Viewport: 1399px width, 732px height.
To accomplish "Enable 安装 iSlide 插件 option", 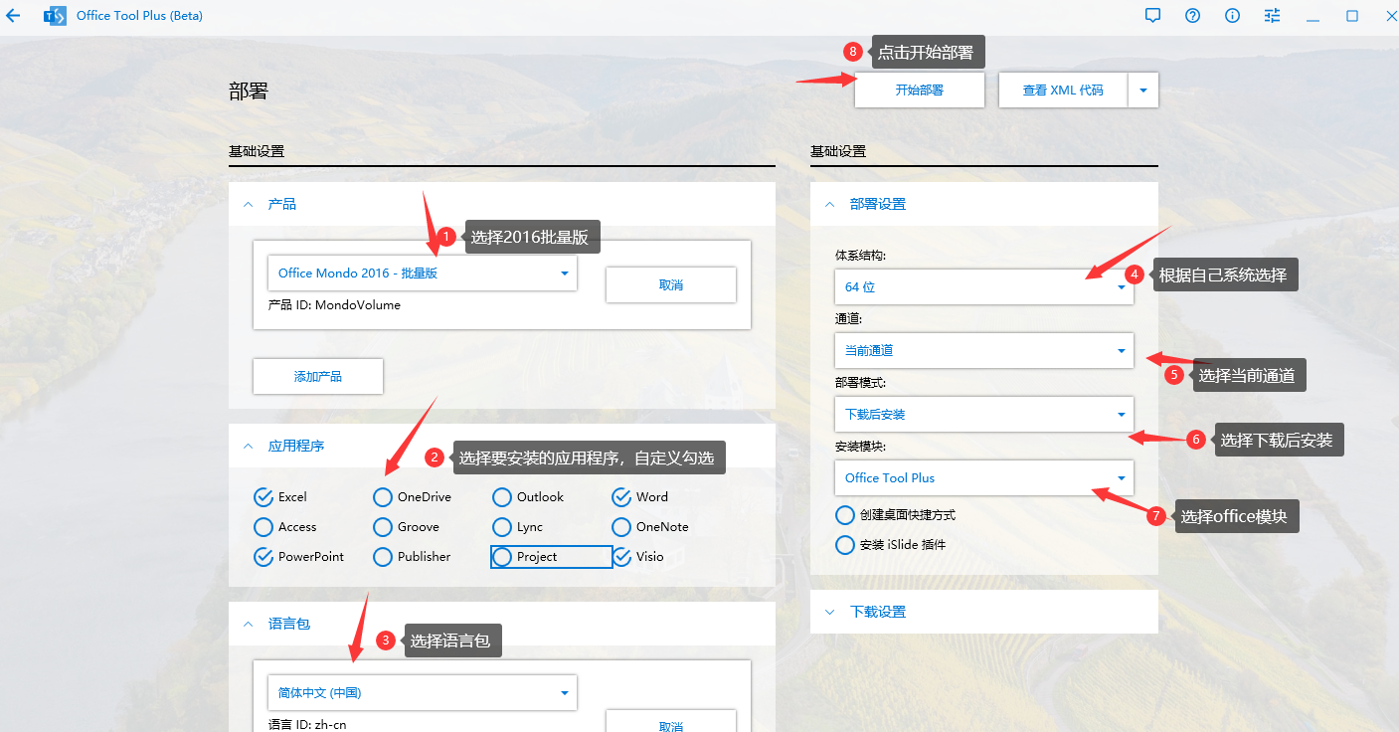I will point(845,545).
